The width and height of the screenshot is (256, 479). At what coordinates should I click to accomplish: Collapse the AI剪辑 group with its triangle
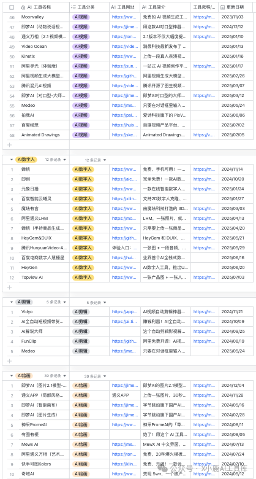pos(12,302)
